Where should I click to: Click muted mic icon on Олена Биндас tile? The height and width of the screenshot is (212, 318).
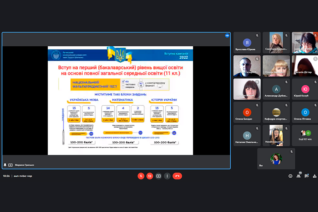257,105
